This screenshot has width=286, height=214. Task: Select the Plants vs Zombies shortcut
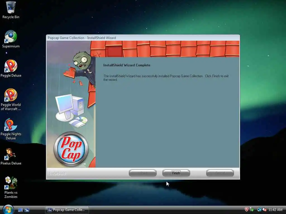pos(11,188)
